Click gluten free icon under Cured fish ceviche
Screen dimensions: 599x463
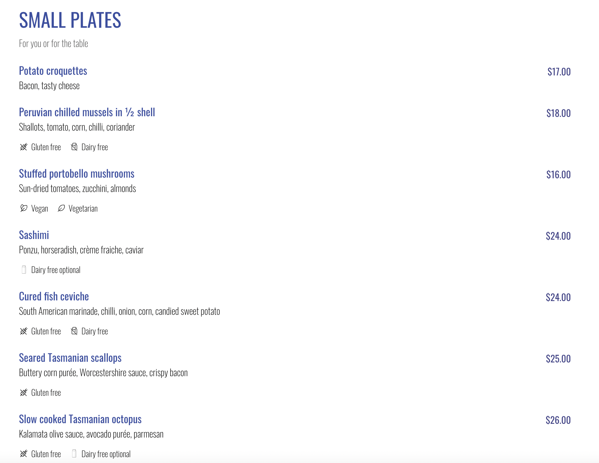click(23, 331)
